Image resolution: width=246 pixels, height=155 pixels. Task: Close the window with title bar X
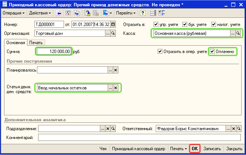[241, 5]
